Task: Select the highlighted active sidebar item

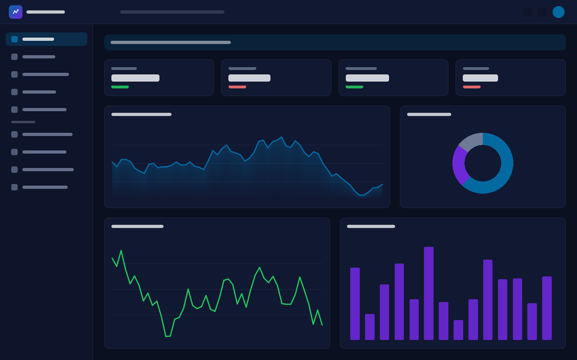Action: [46, 39]
